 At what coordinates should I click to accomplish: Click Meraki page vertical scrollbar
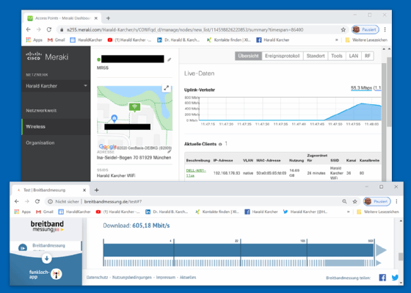coord(389,92)
